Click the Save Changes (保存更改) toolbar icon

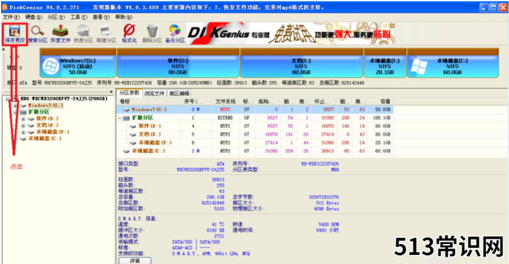(x=15, y=34)
